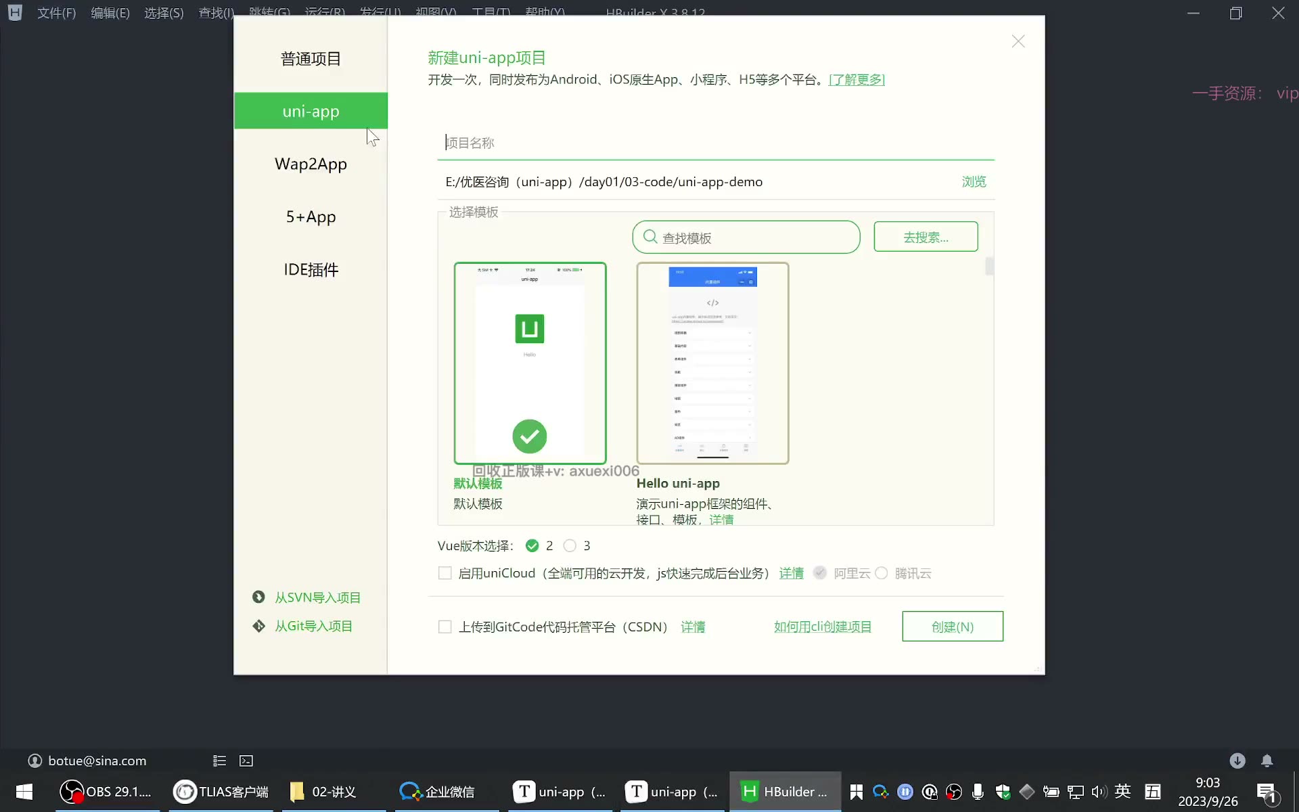The image size is (1299, 812).
Task: Focus the 查找模板 search box
Action: pos(746,238)
